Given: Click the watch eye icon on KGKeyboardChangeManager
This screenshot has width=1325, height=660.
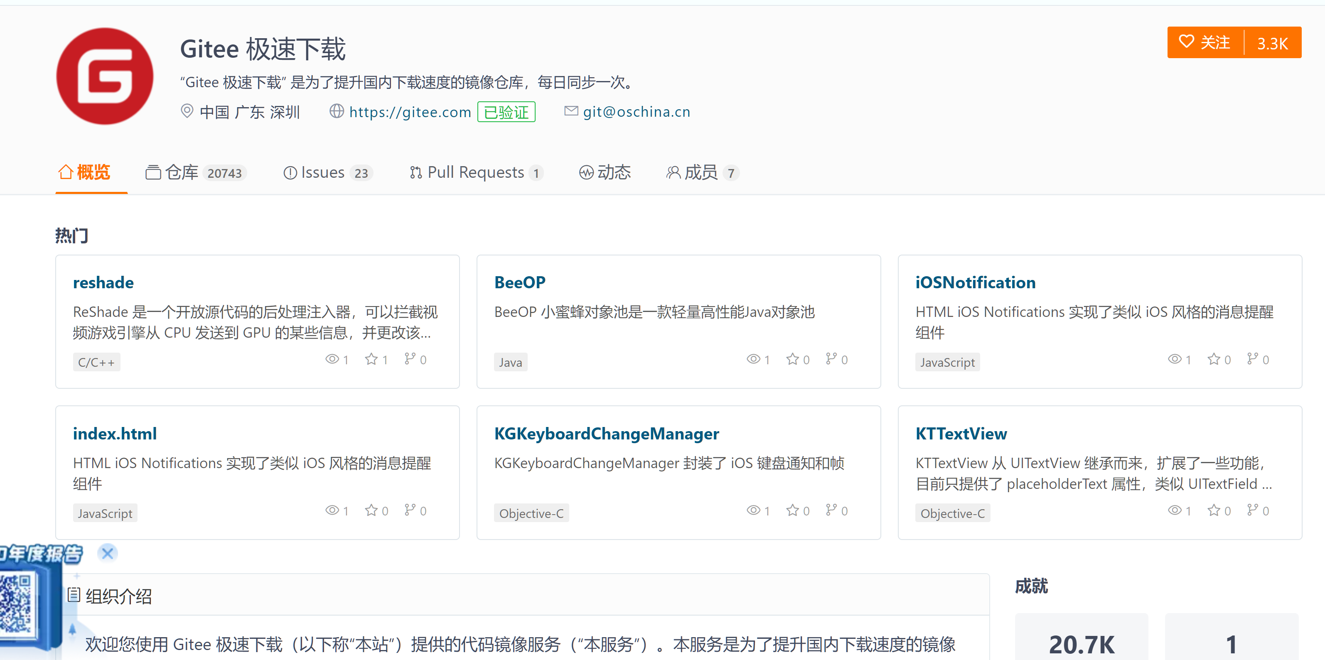Looking at the screenshot, I should tap(754, 510).
